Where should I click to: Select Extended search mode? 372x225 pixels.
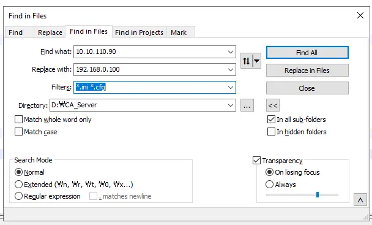[x=18, y=185]
